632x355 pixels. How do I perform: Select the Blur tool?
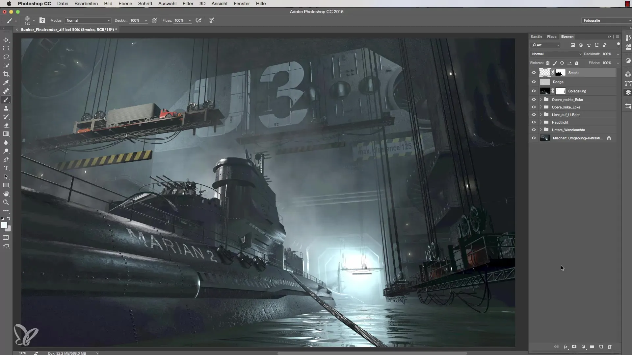pyautogui.click(x=6, y=142)
